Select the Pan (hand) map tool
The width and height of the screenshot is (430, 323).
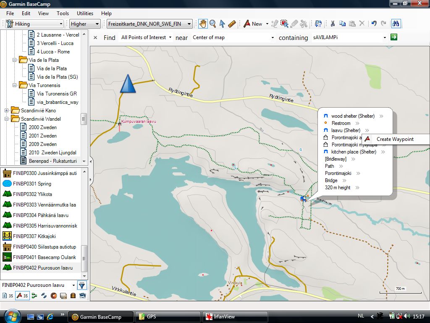click(x=203, y=24)
